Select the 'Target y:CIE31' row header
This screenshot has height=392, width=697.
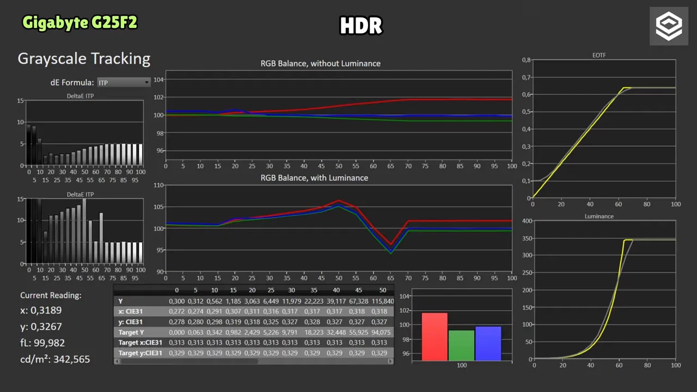[x=140, y=353]
